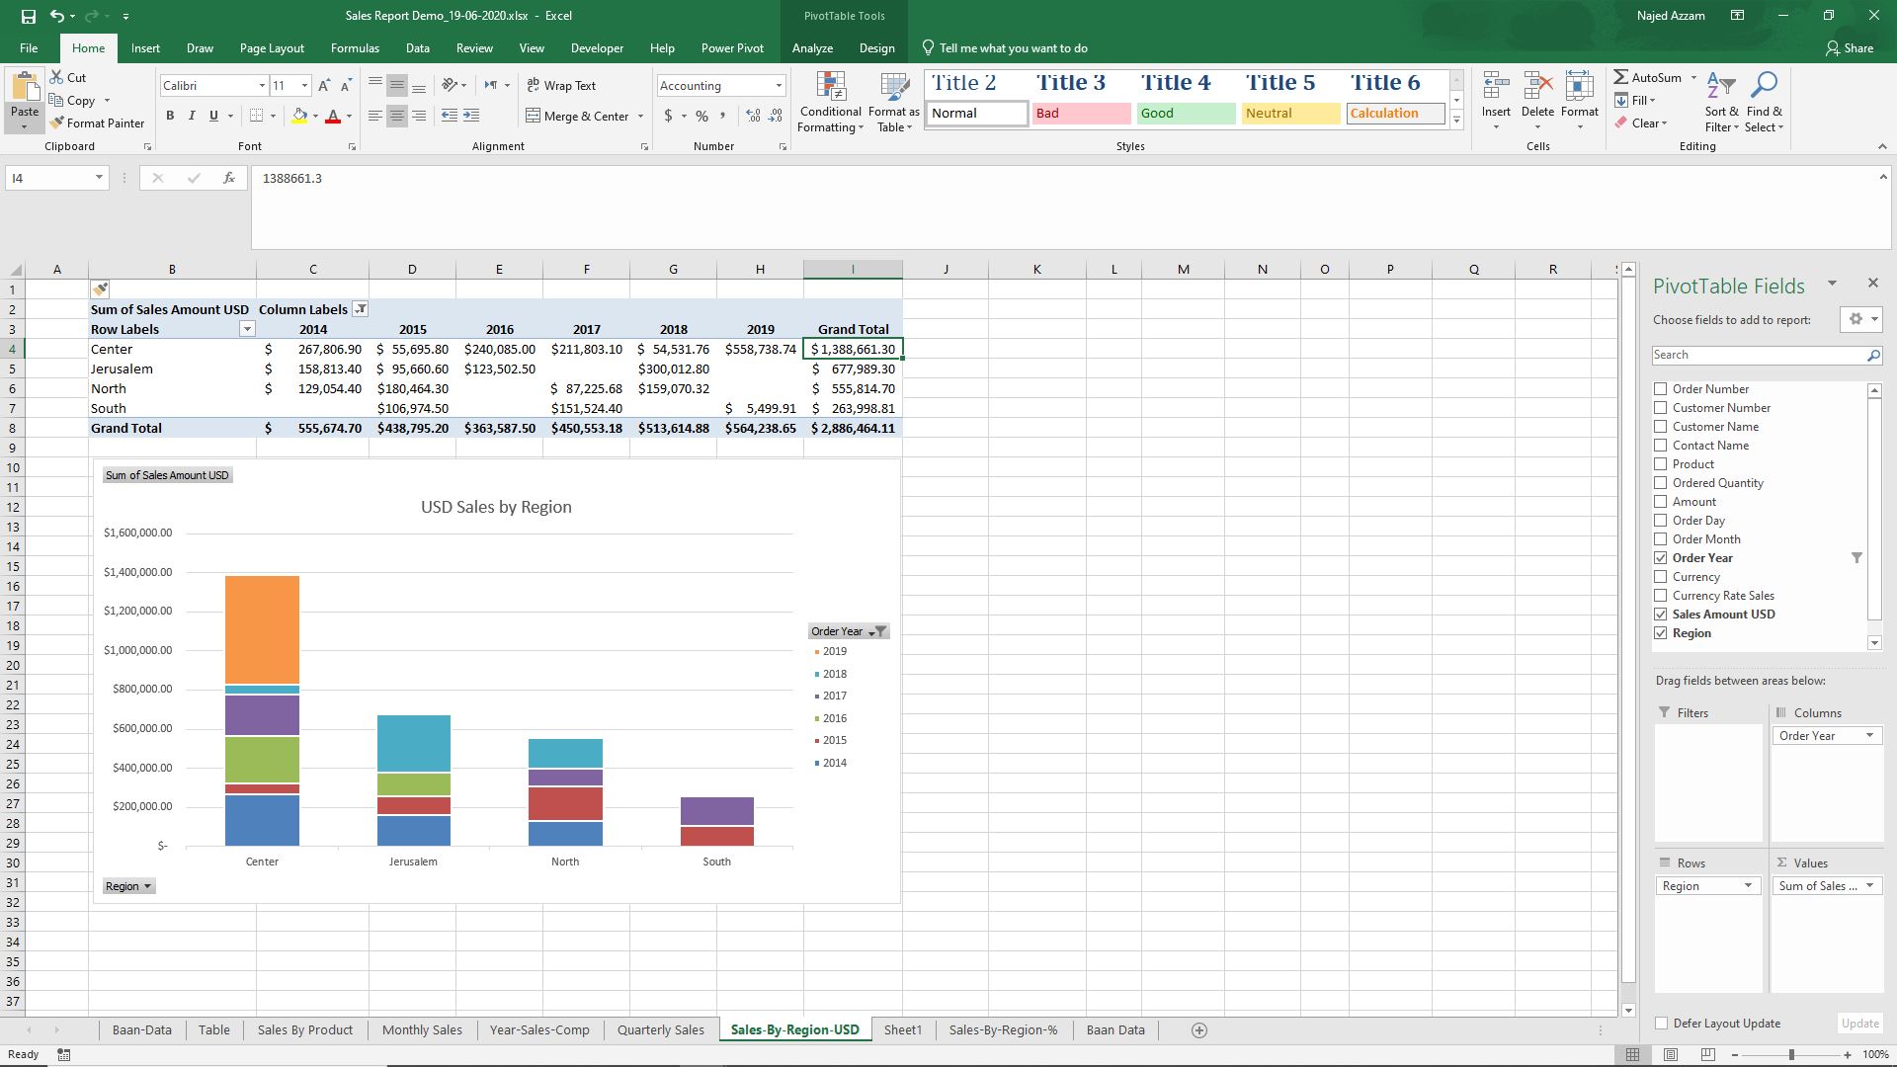
Task: Check the Order Month field
Action: 1661,539
